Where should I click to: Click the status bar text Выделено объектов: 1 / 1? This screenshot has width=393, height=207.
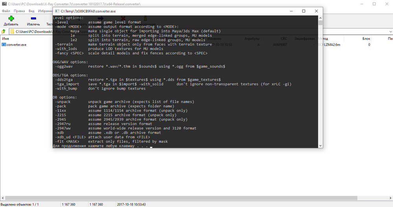(x=20, y=205)
